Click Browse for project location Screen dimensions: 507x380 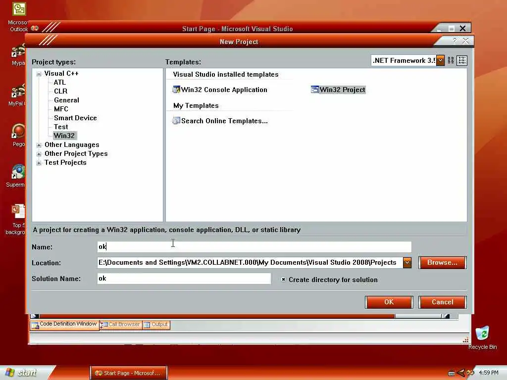[442, 263]
